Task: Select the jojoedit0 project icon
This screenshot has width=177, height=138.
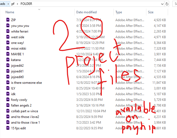Action: pyautogui.click(x=8, y=77)
